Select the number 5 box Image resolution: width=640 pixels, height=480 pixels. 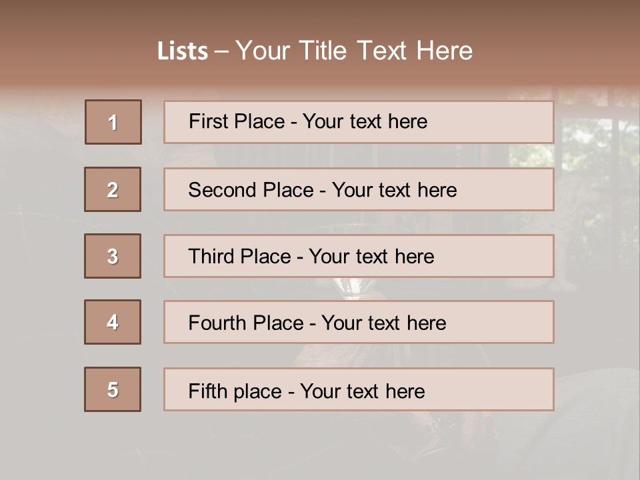(113, 389)
